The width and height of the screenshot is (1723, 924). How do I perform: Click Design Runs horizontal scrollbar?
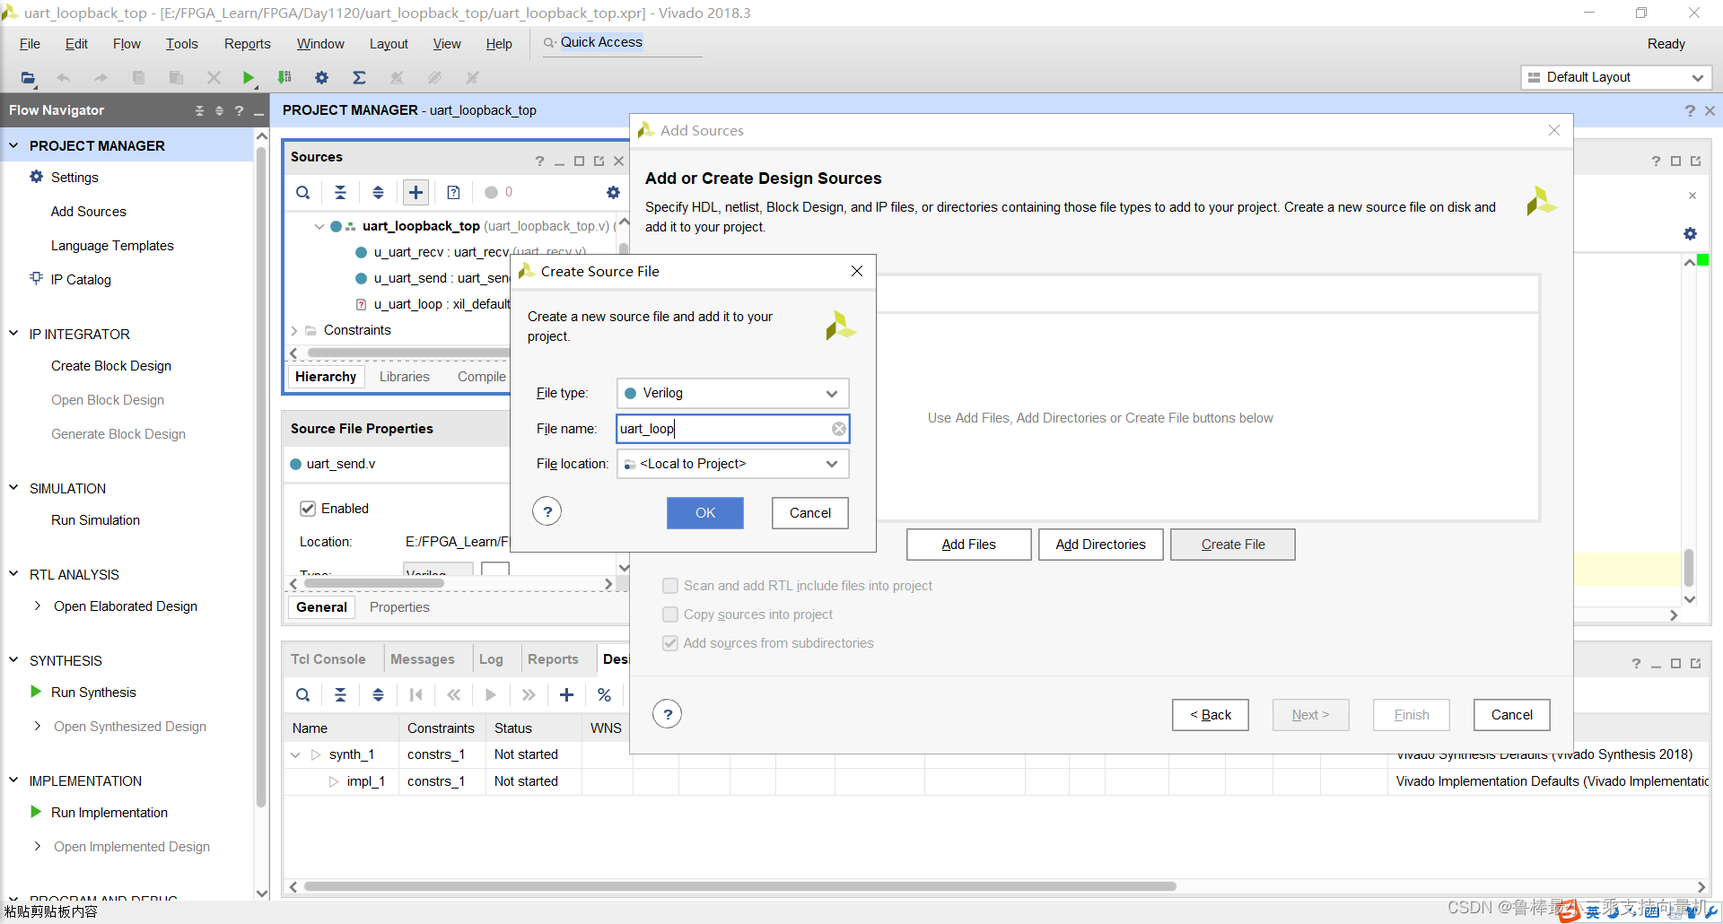739,886
